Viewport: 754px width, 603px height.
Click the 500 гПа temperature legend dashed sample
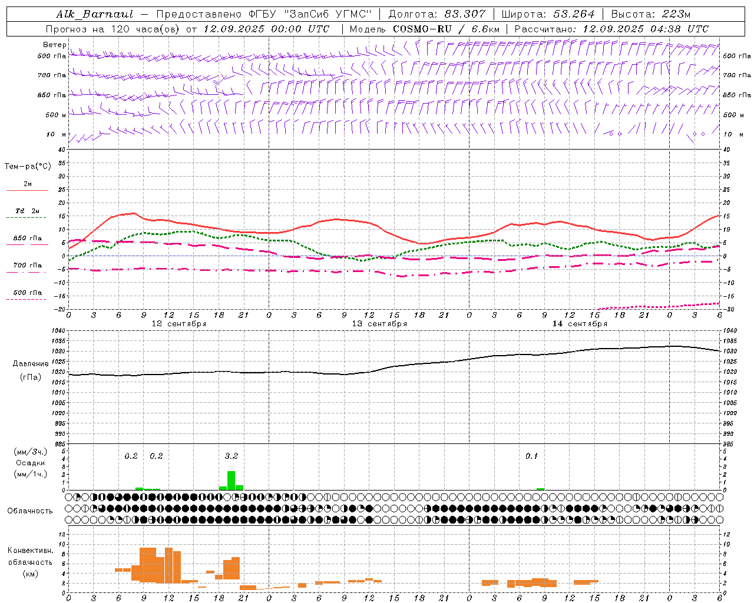[27, 300]
